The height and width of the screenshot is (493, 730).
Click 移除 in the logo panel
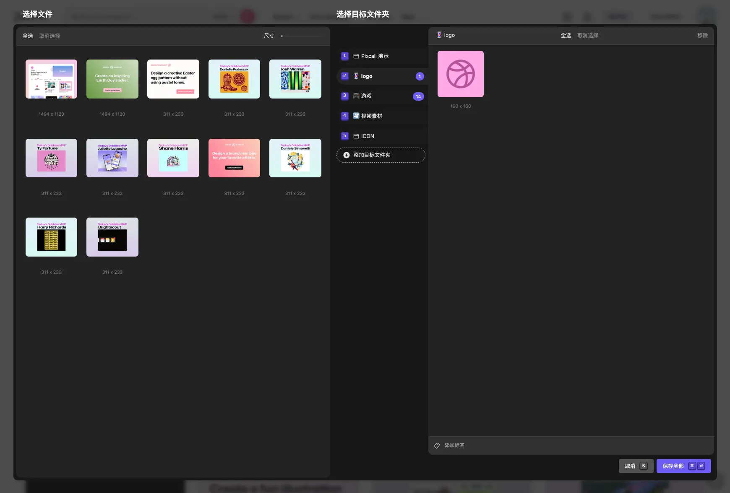[702, 36]
